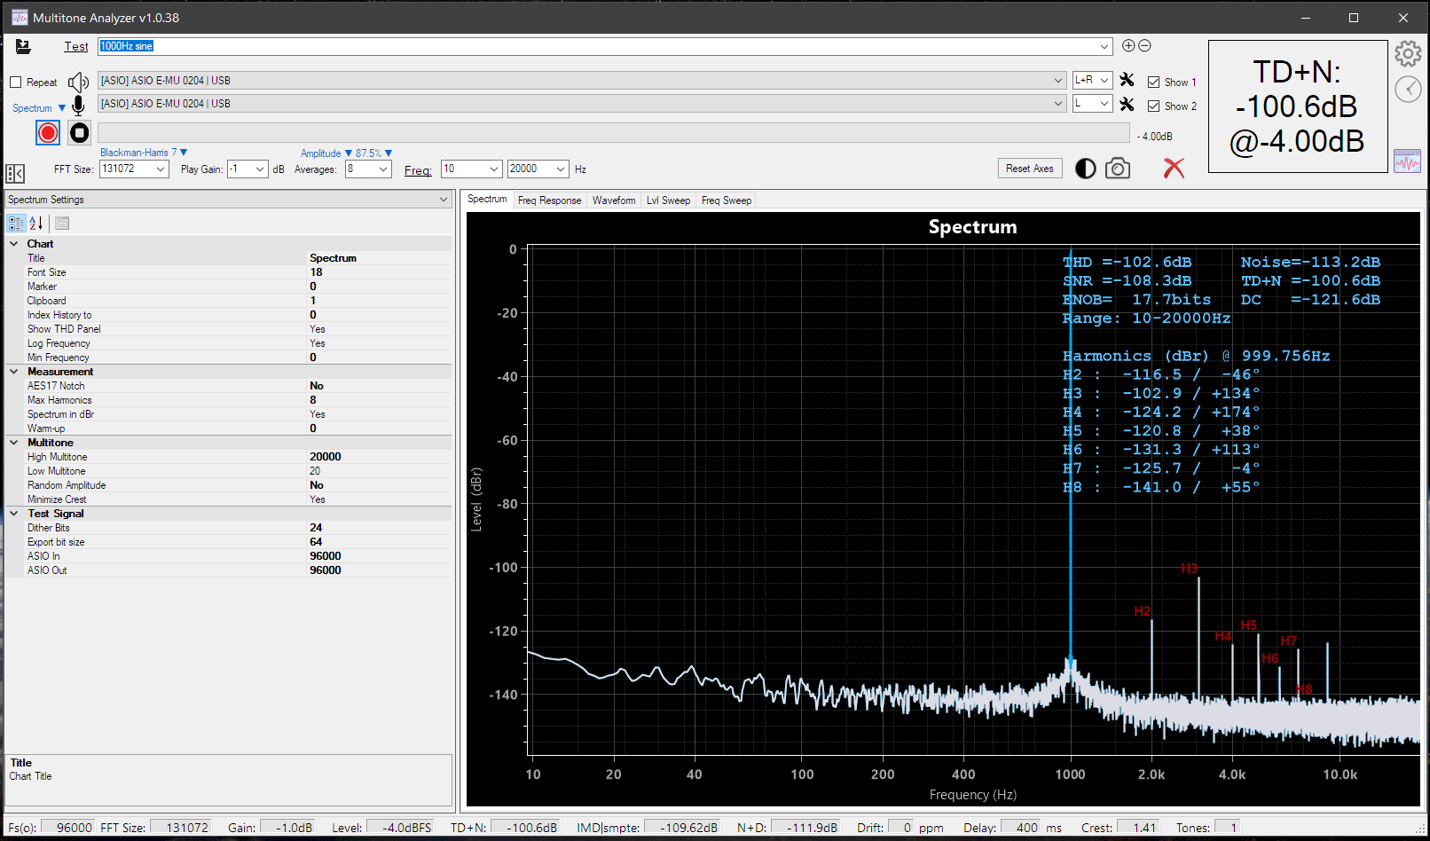Select the Max Harmonics property row
Image resolution: width=1430 pixels, height=841 pixels.
pyautogui.click(x=230, y=400)
